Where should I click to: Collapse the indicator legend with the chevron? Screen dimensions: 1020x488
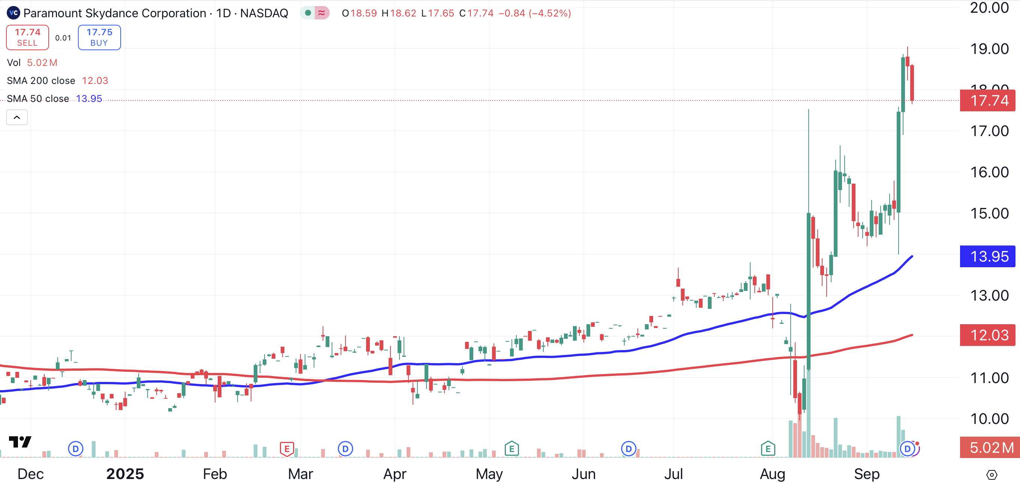coord(17,117)
